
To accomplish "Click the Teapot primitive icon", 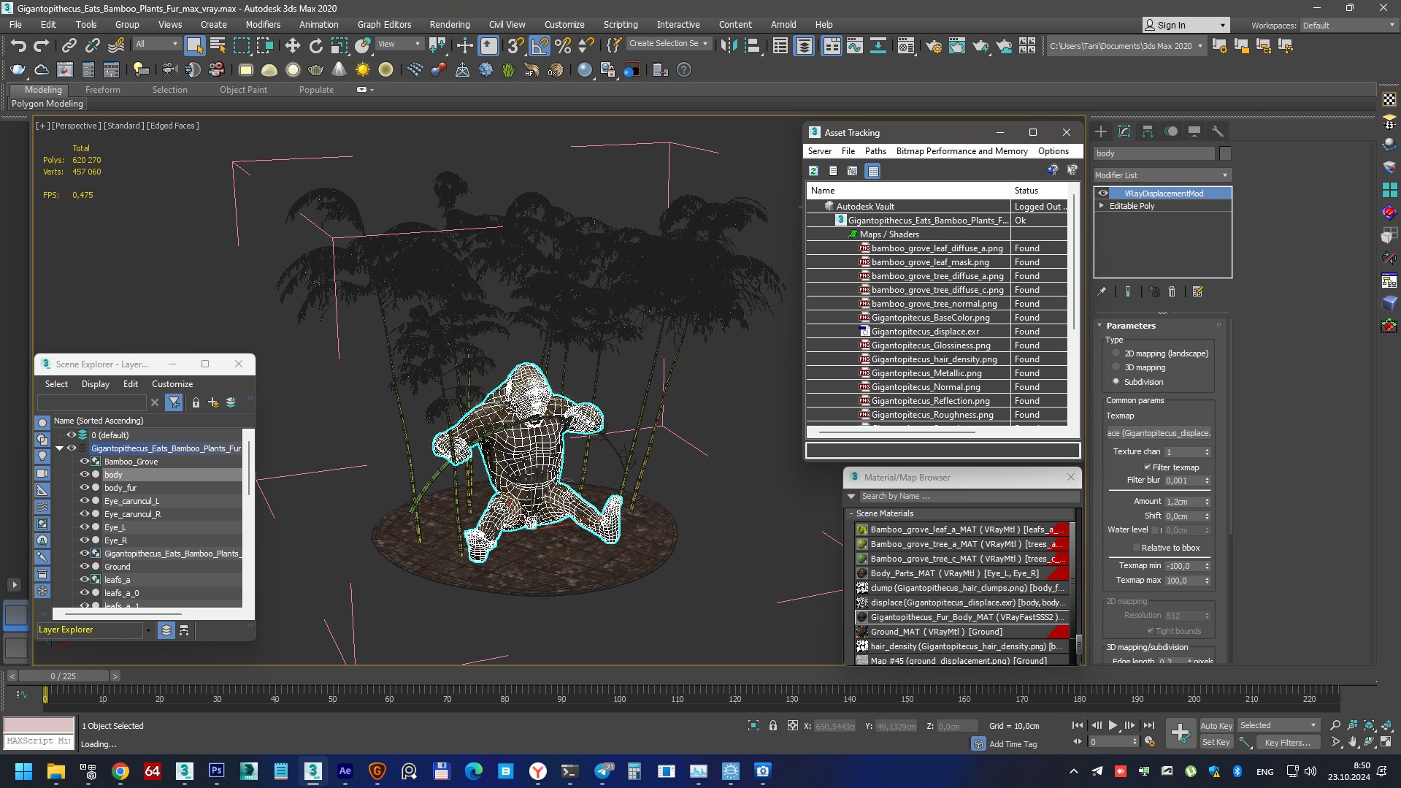I will tap(315, 70).
